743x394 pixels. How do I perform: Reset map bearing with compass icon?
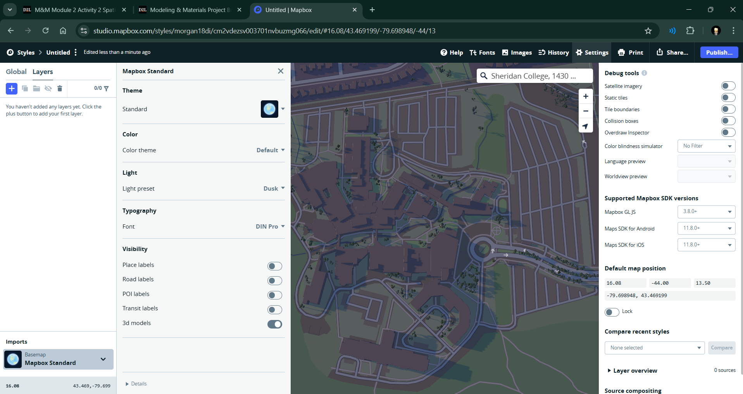click(x=586, y=126)
